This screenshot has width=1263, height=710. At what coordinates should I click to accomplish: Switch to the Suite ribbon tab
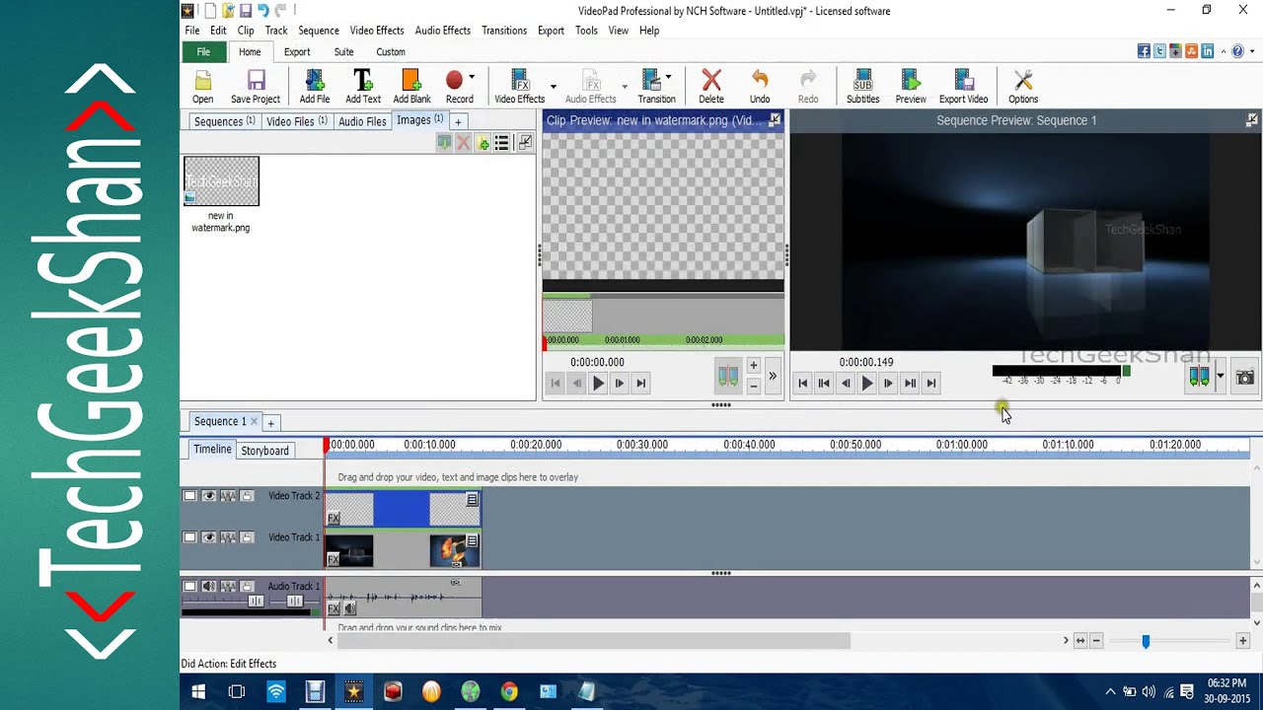(343, 52)
